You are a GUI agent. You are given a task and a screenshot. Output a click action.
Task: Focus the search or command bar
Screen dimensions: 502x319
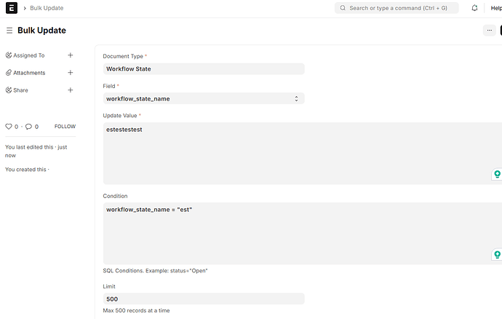pos(397,8)
